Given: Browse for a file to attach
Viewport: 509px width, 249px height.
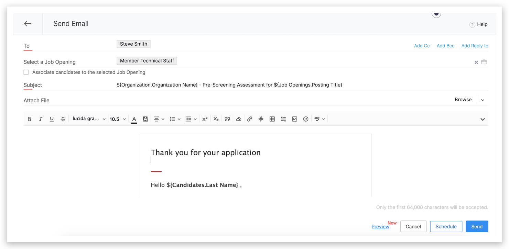Looking at the screenshot, I should pyautogui.click(x=463, y=100).
